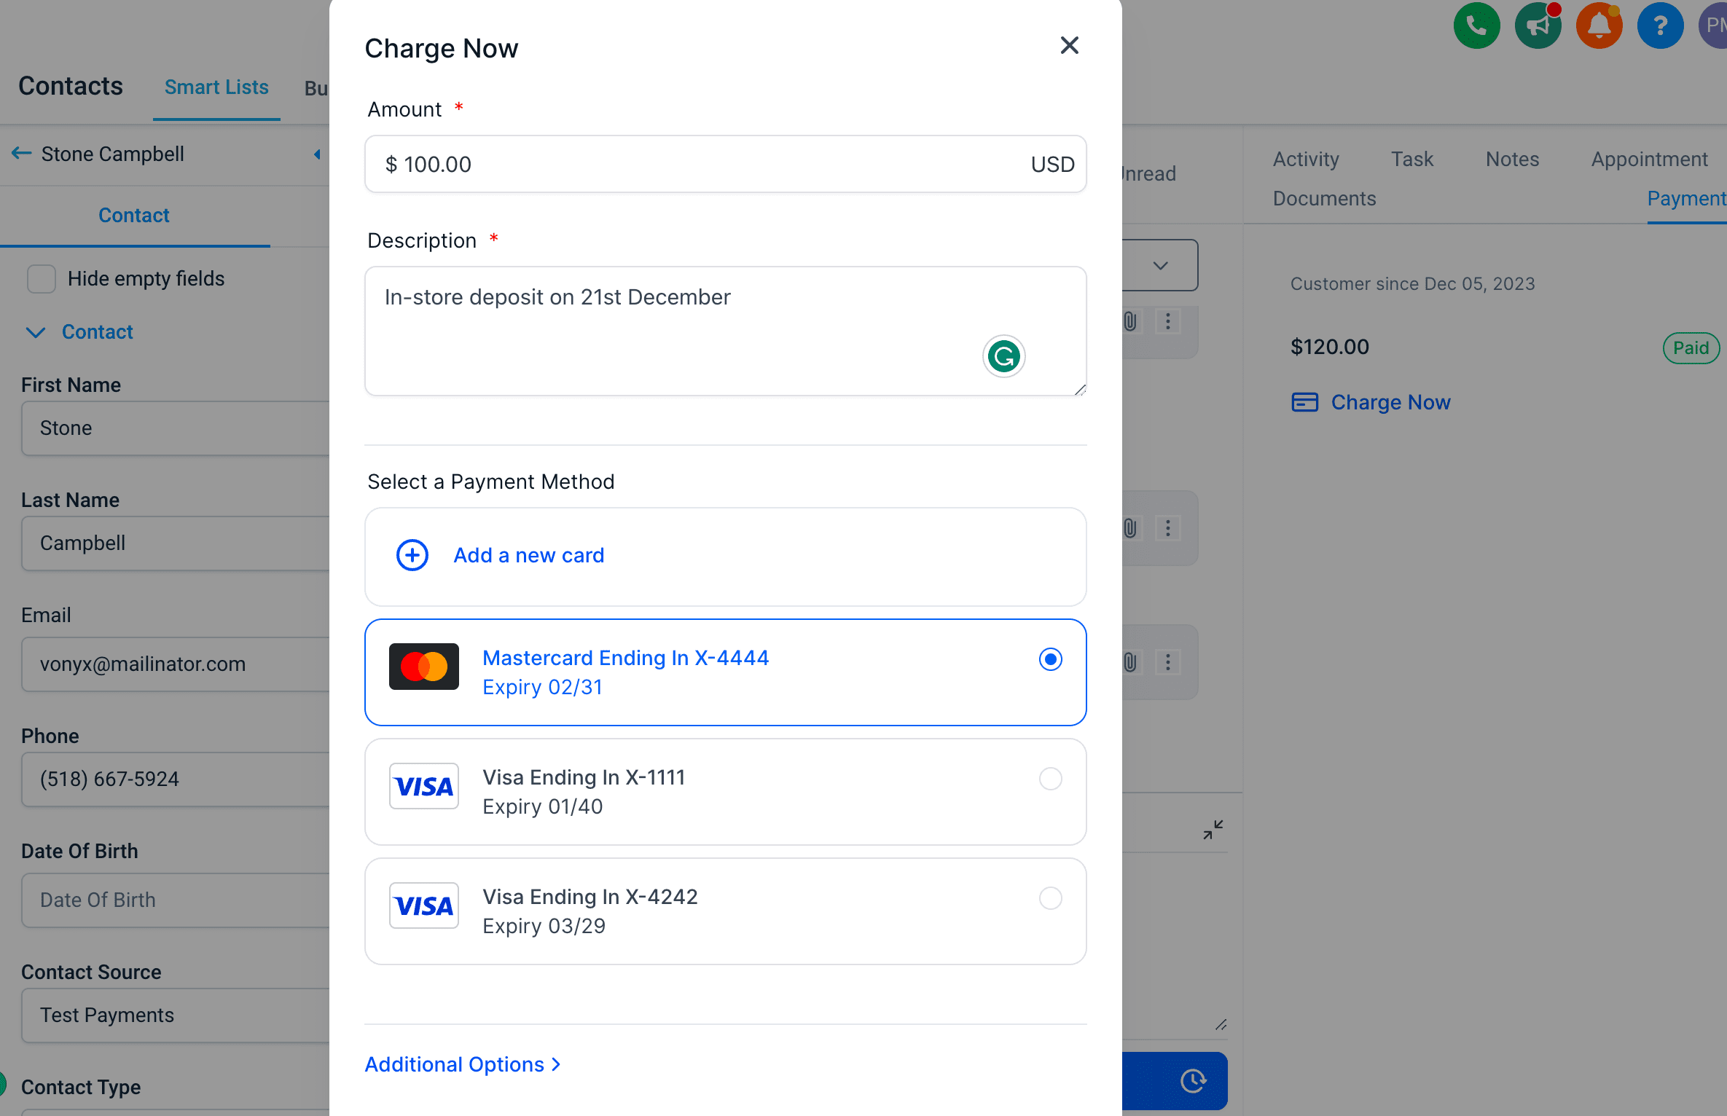
Task: Close the Charge Now dialog
Action: [x=1069, y=46]
